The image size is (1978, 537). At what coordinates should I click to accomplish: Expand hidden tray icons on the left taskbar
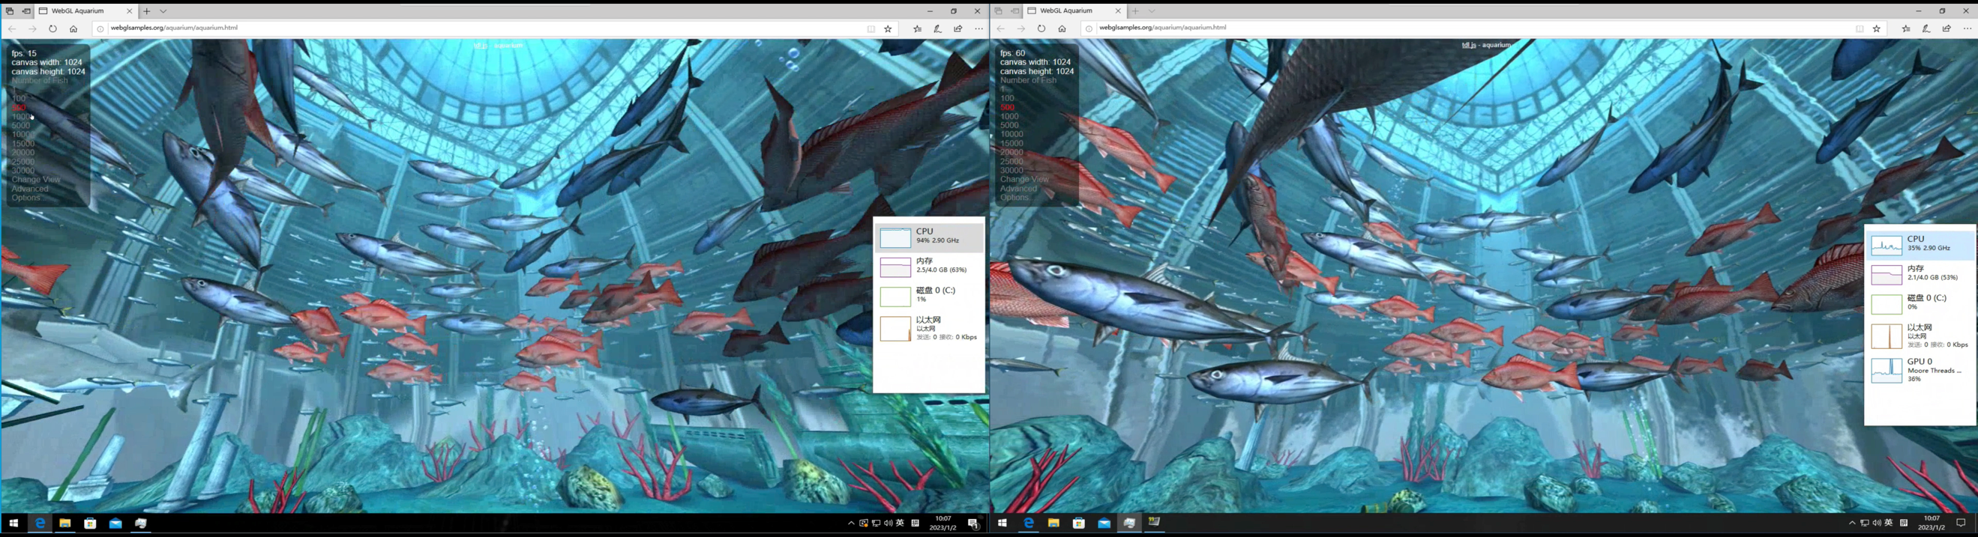(x=851, y=524)
